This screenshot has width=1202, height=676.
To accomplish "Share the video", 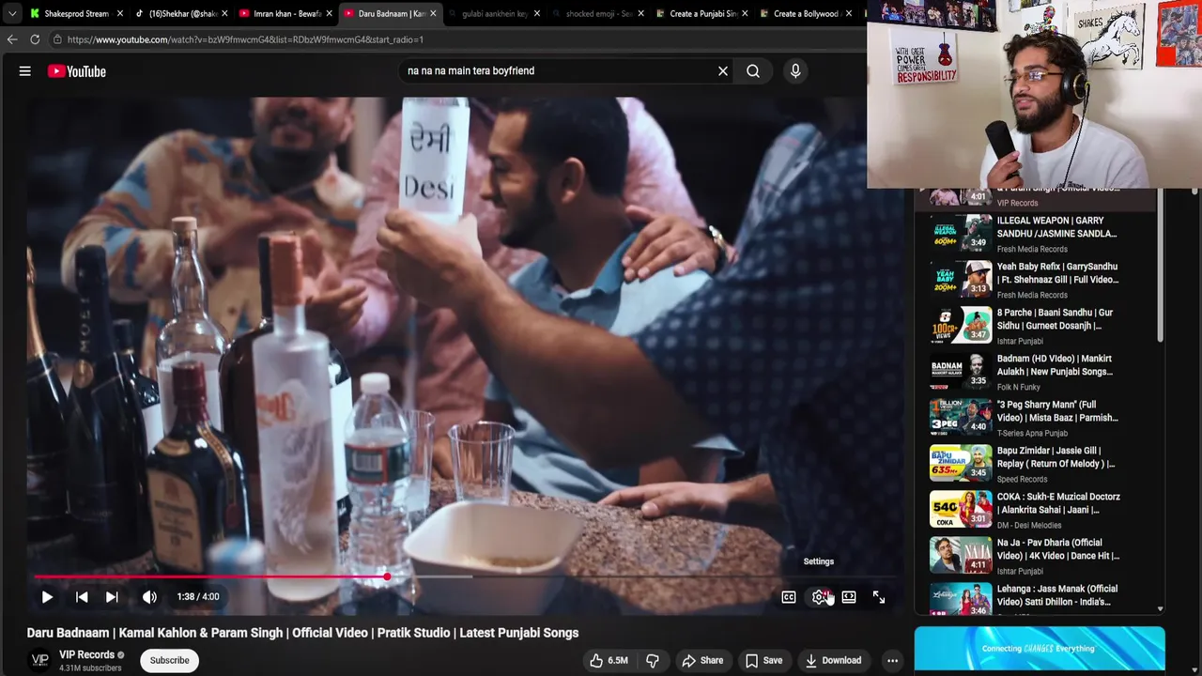I will point(702,660).
